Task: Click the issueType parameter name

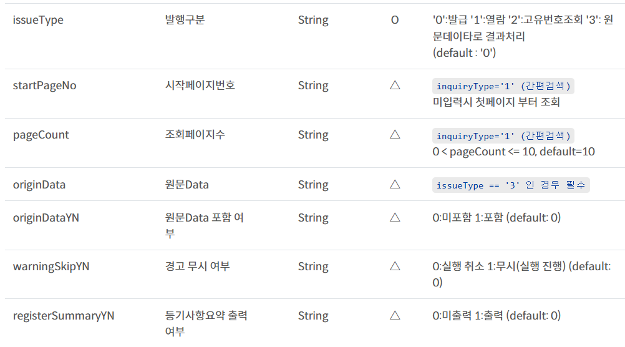Action: 38,20
